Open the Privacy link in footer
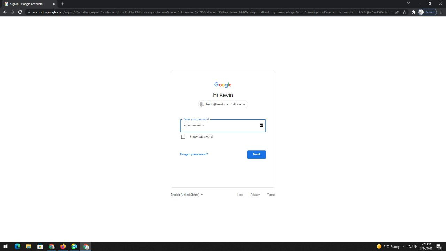Image resolution: width=446 pixels, height=251 pixels. 255,195
